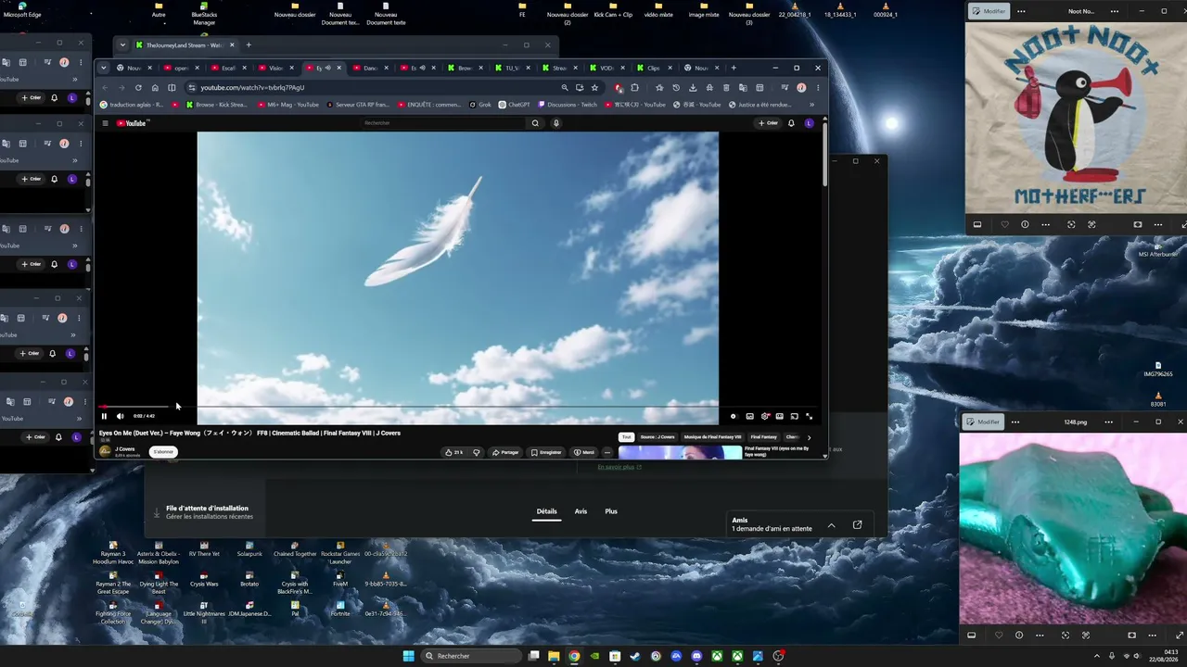Dislike the Eyes On Me video

point(477,452)
